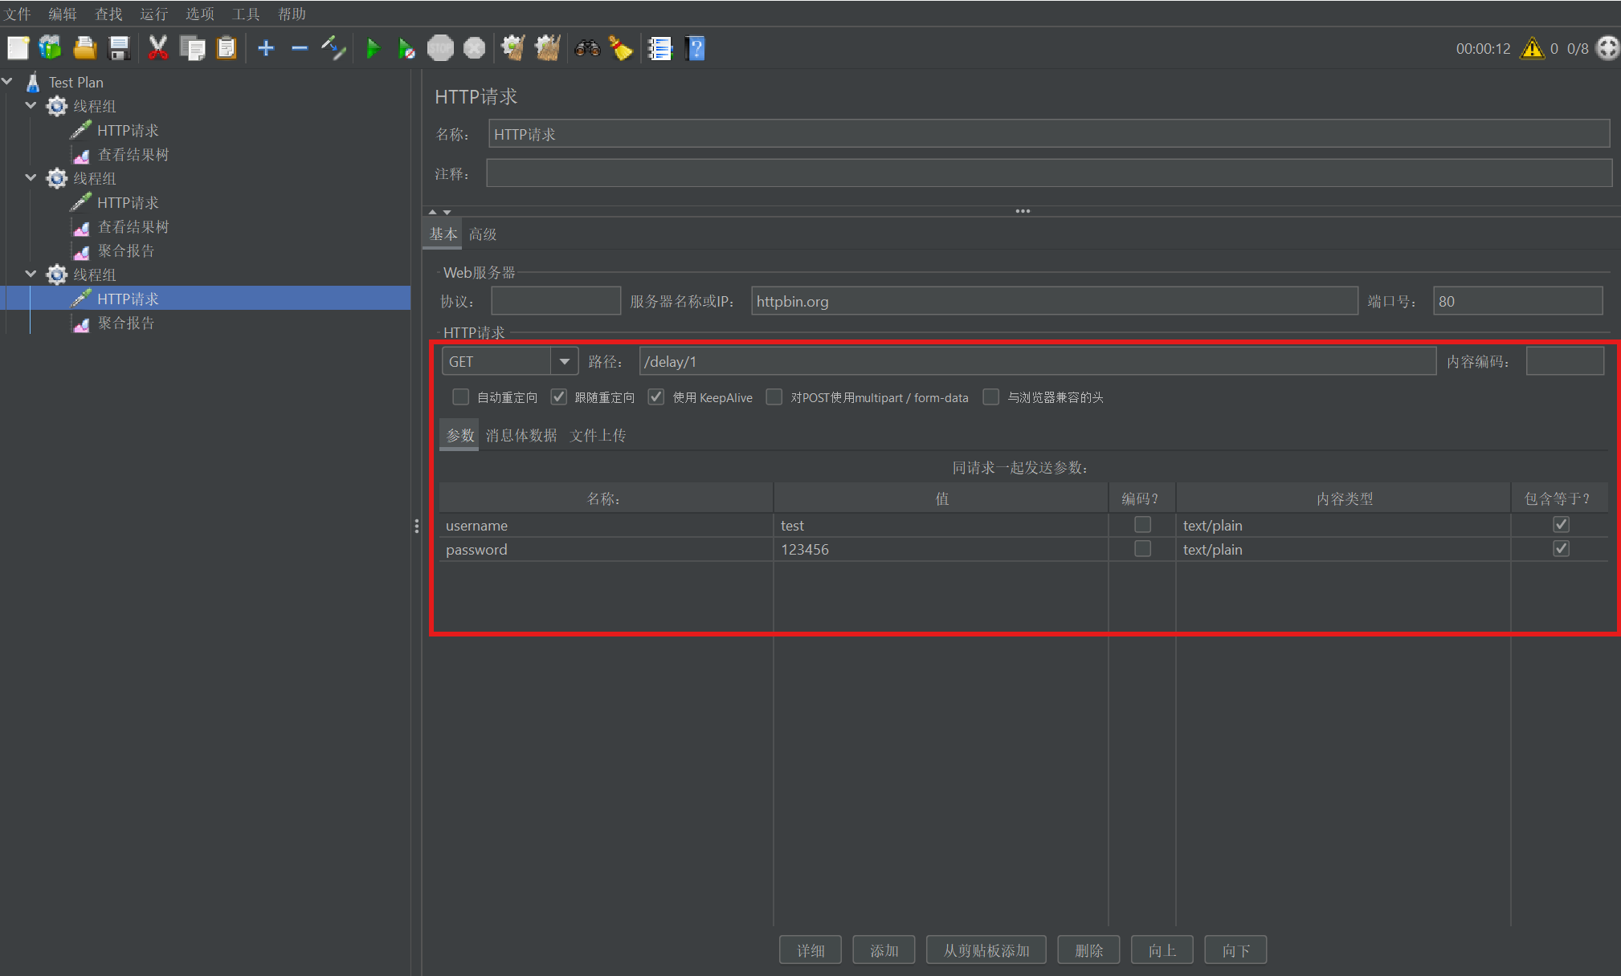Click the 路径 field containing /delay/1

(1036, 362)
